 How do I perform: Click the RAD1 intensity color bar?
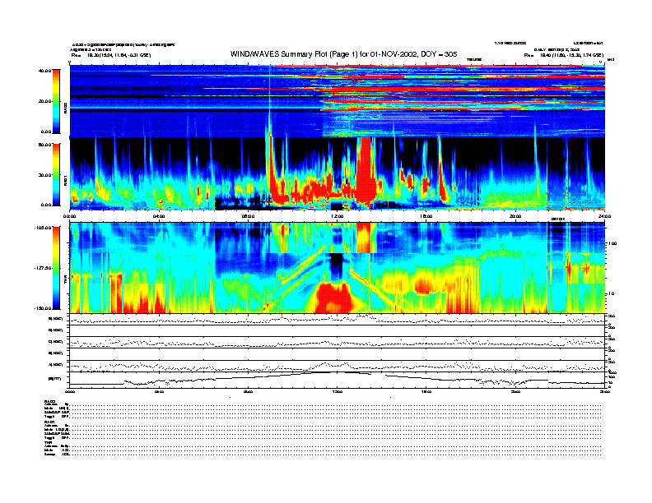coord(56,174)
